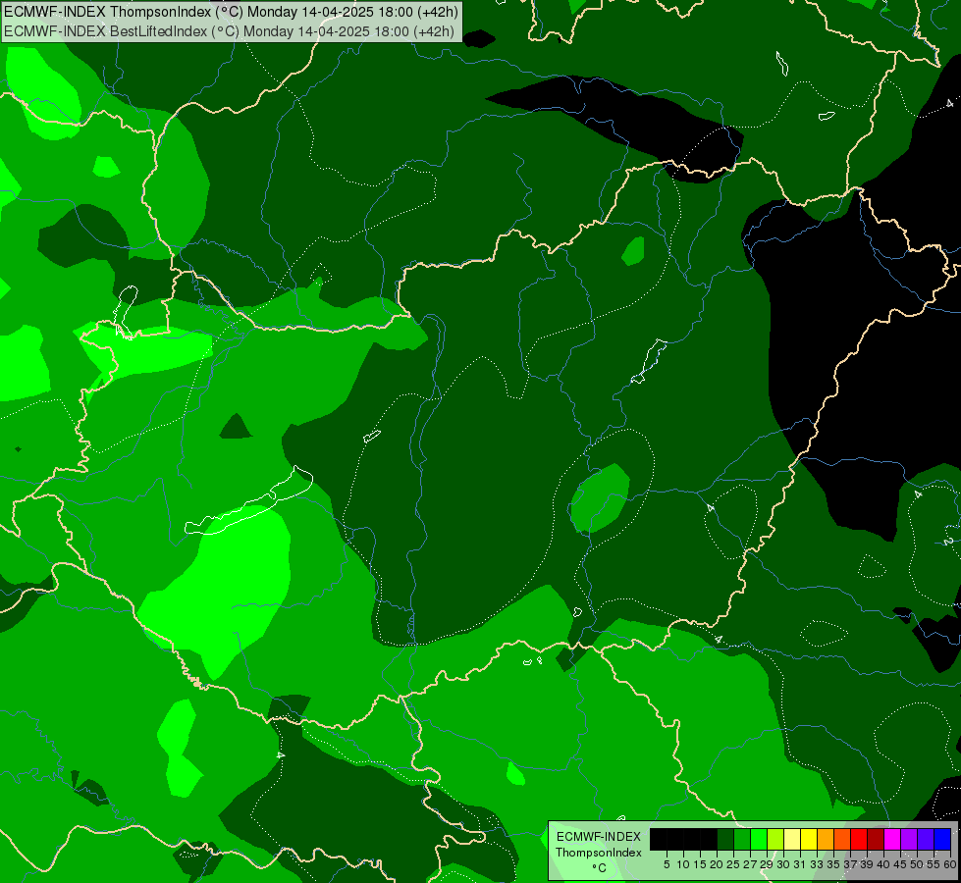Image resolution: width=961 pixels, height=883 pixels.
Task: Select the dark red 39–40 legend swatch
Action: pyautogui.click(x=876, y=839)
